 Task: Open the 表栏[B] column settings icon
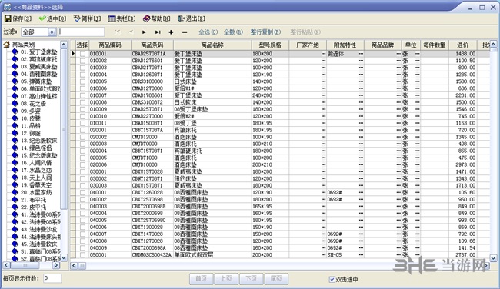coord(112,18)
